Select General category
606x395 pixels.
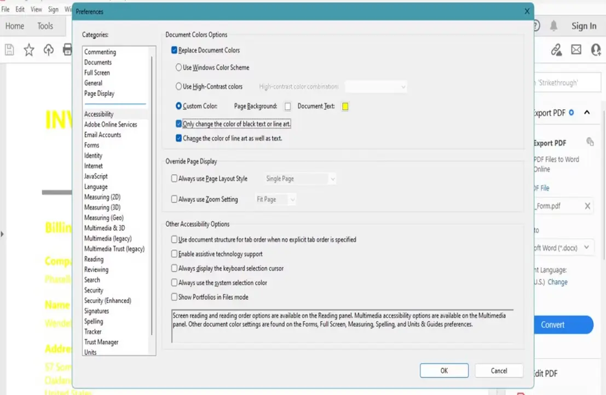click(x=93, y=83)
